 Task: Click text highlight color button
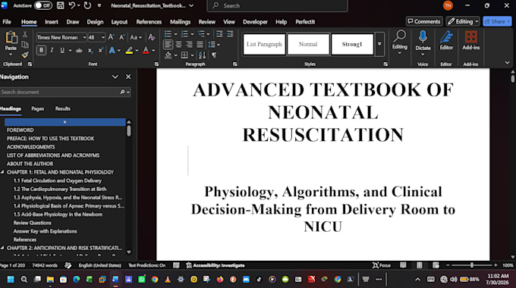tap(129, 50)
